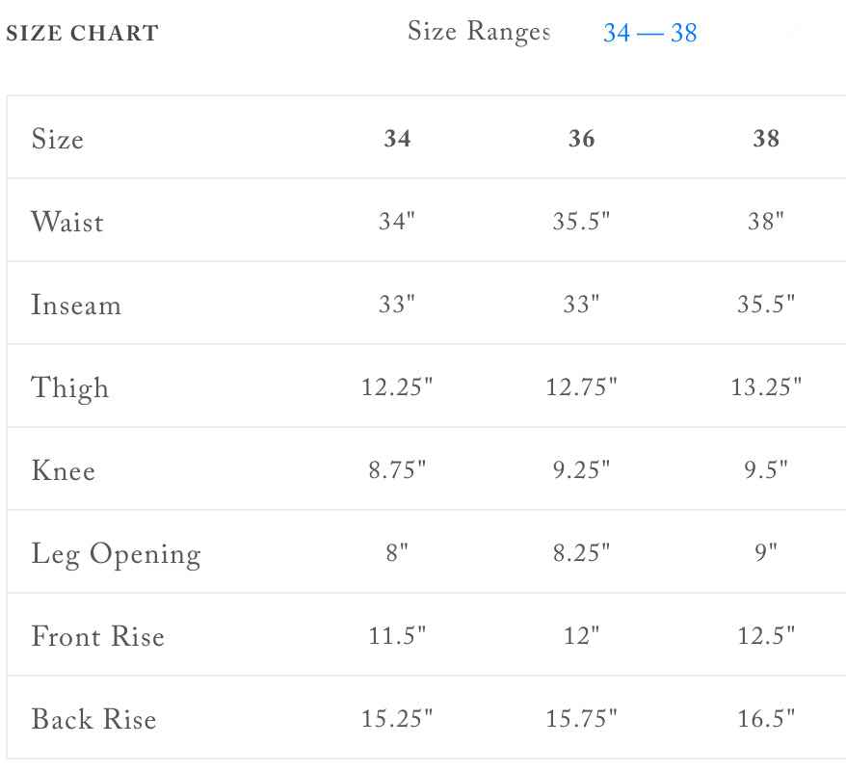Click the Size Ranges label

pos(478,31)
